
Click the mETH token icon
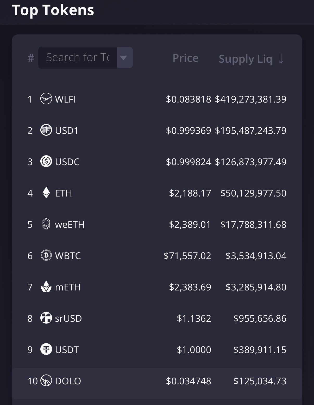[46, 287]
